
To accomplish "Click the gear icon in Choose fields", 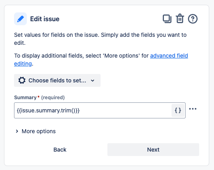I will point(22,80).
